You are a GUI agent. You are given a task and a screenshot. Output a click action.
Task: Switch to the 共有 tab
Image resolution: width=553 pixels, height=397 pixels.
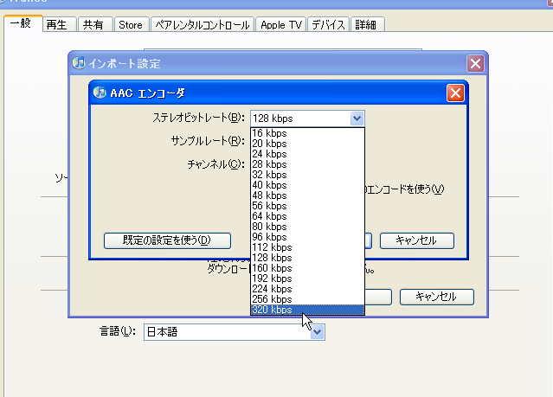click(x=95, y=25)
